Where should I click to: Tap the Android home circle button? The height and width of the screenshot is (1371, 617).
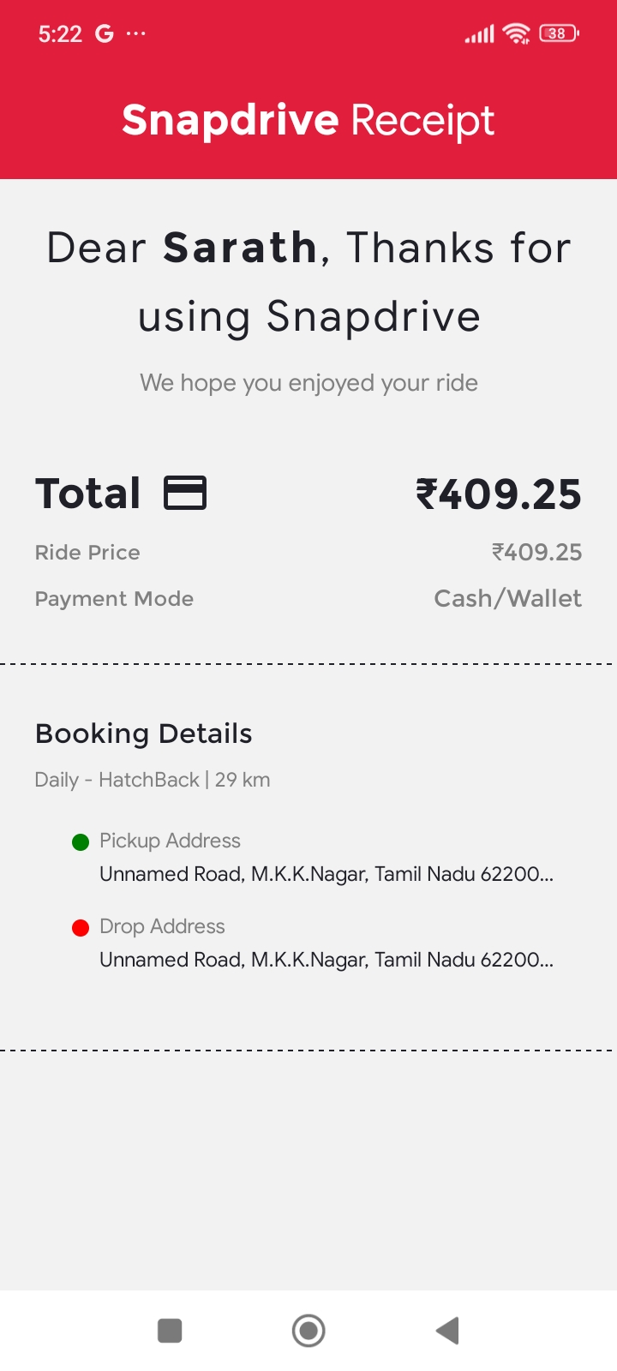click(x=308, y=1331)
